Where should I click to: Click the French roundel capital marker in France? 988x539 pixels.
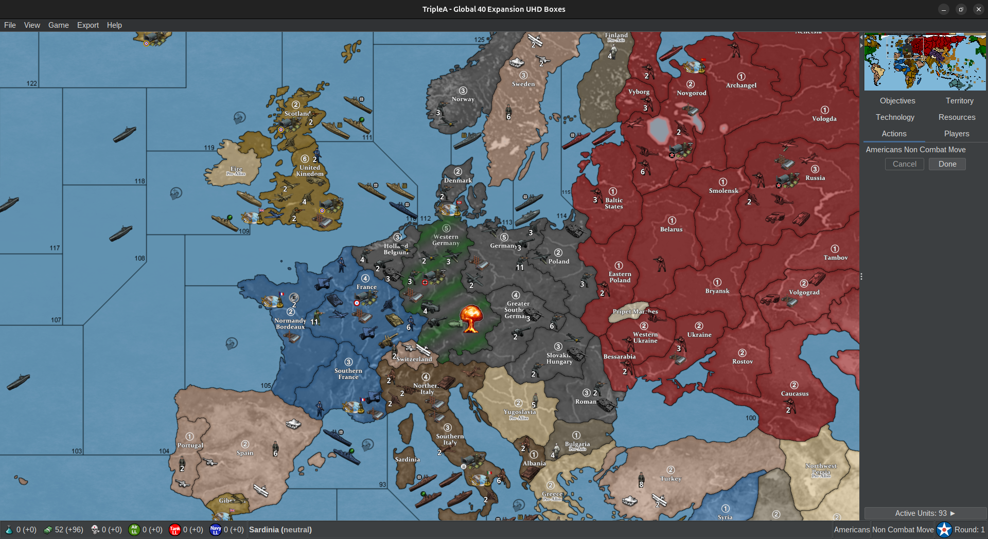pyautogui.click(x=357, y=303)
